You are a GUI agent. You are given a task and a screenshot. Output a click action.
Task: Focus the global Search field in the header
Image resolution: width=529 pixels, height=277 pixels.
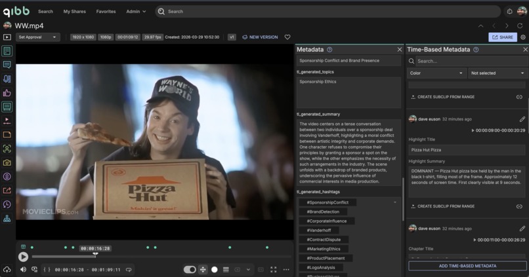click(x=328, y=11)
